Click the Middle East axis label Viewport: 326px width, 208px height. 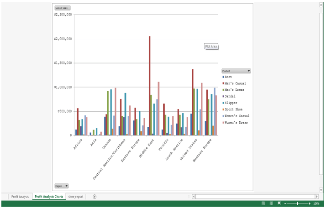tap(147, 148)
